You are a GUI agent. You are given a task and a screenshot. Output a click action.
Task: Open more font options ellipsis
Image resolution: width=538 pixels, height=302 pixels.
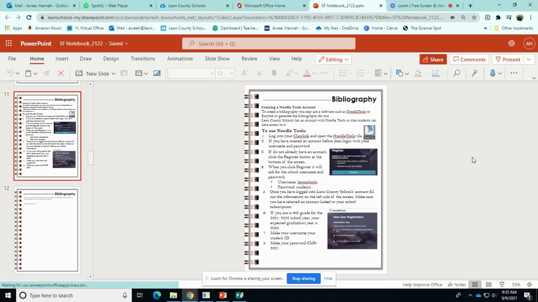point(324,73)
